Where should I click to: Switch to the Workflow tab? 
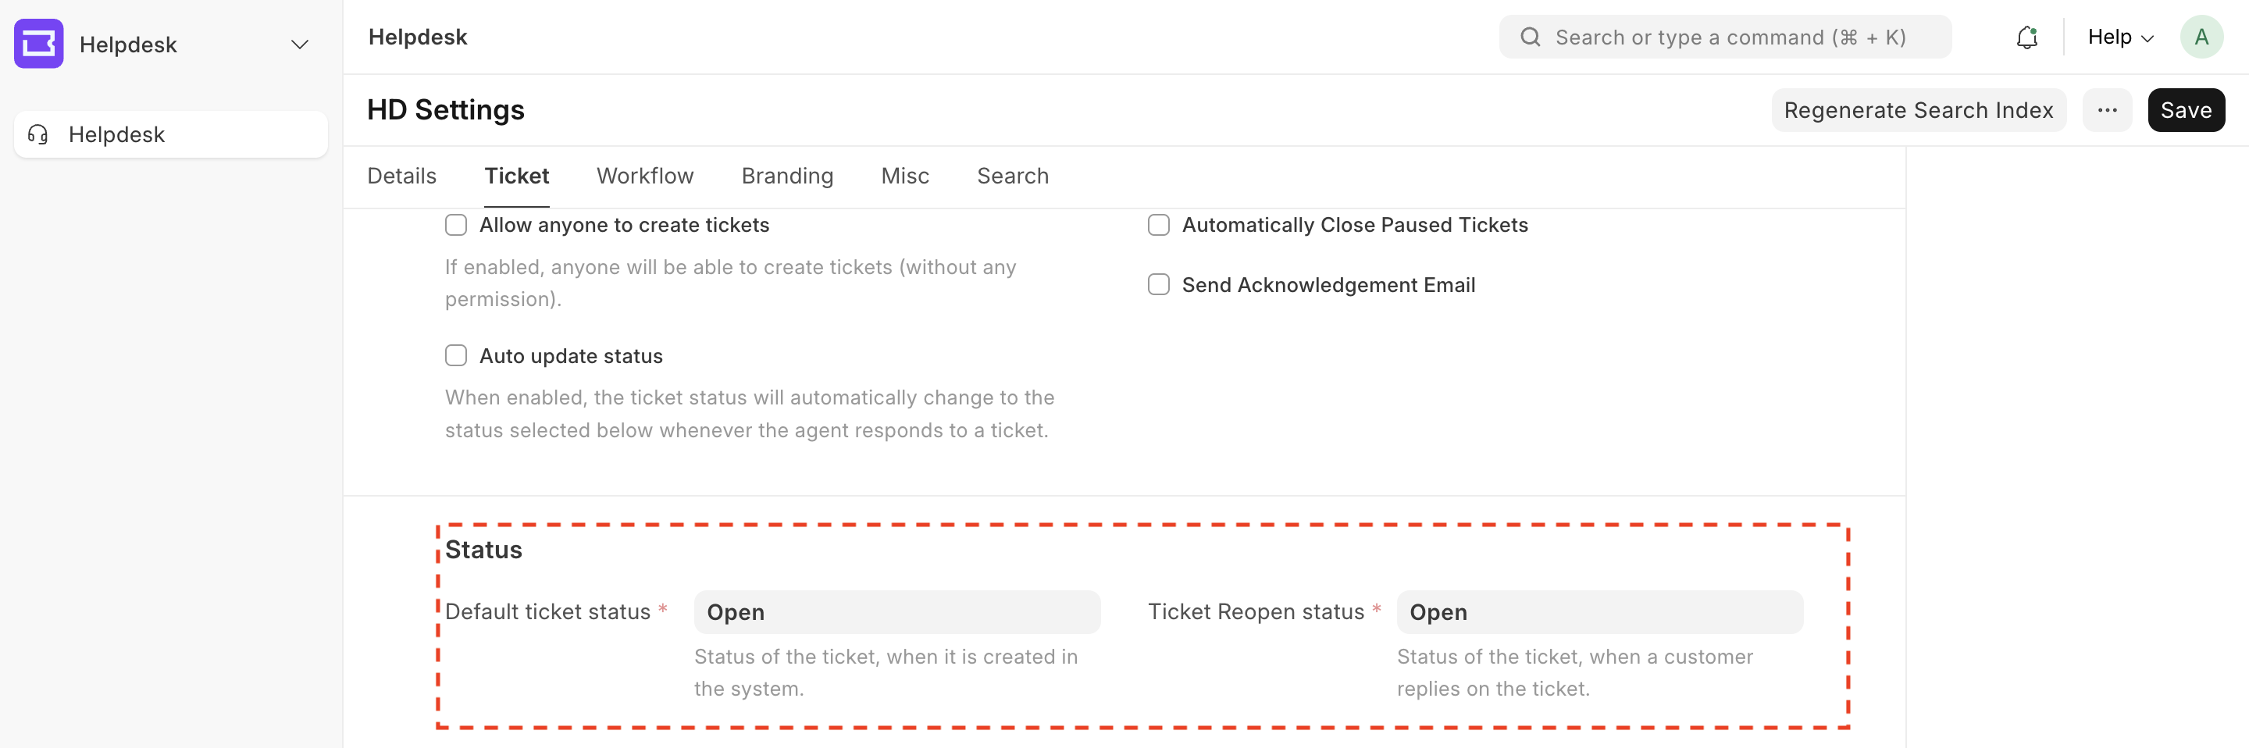(x=644, y=176)
